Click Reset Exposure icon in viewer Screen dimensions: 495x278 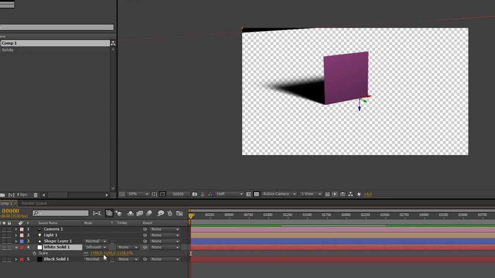click(x=359, y=194)
